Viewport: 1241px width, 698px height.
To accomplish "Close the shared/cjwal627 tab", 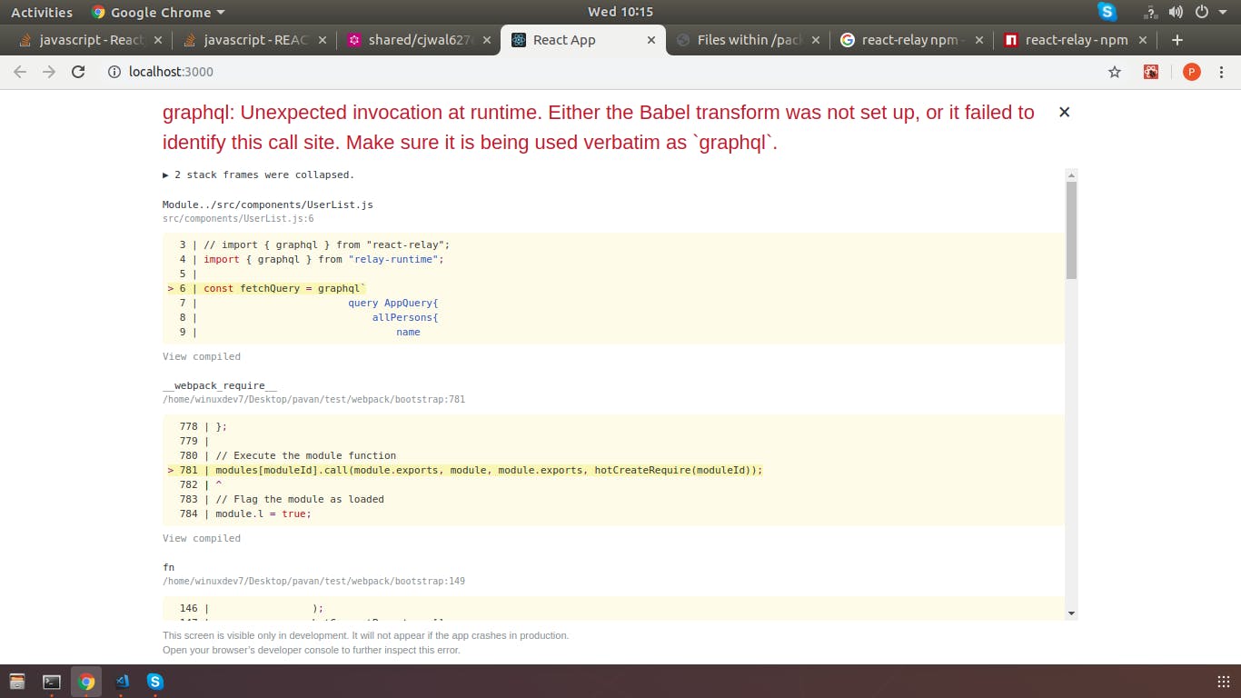I will 486,40.
